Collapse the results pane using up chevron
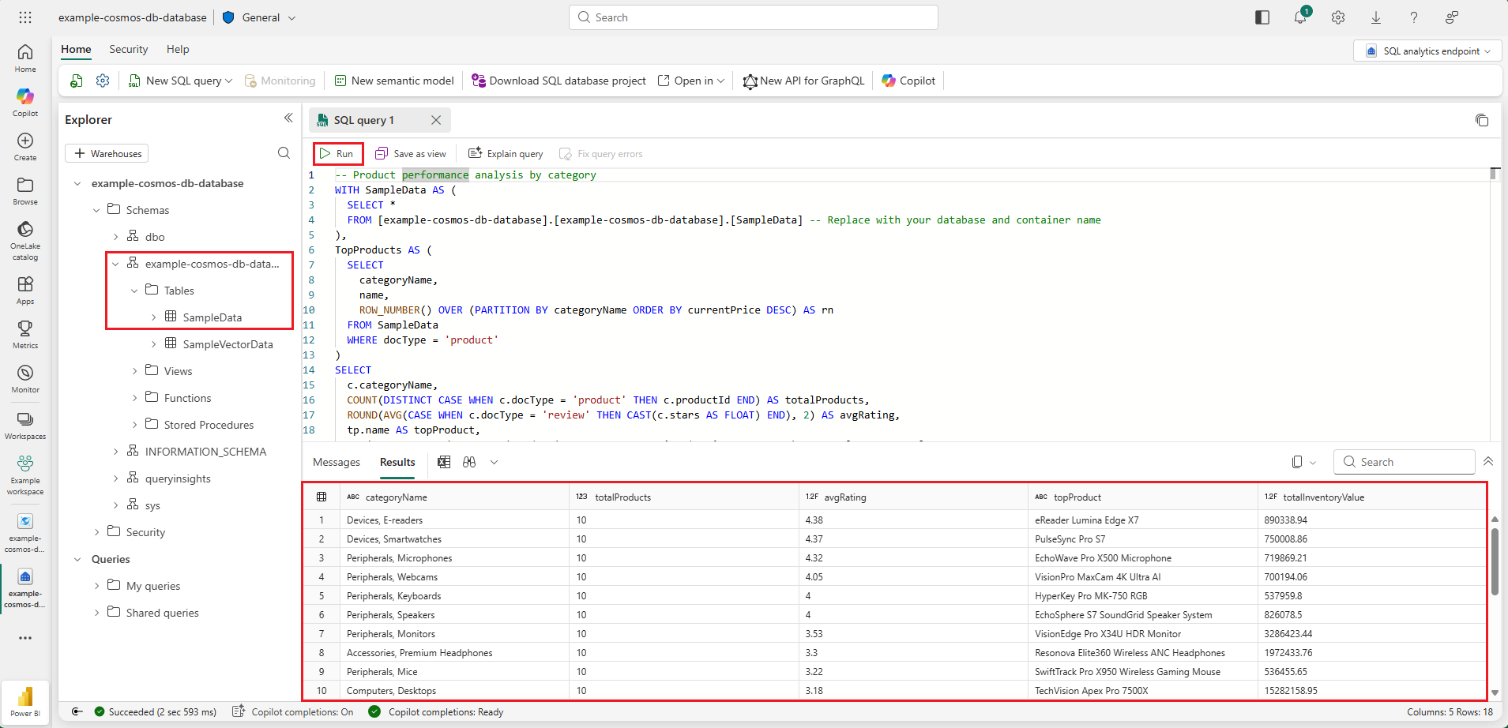Image resolution: width=1508 pixels, height=728 pixels. [1488, 462]
